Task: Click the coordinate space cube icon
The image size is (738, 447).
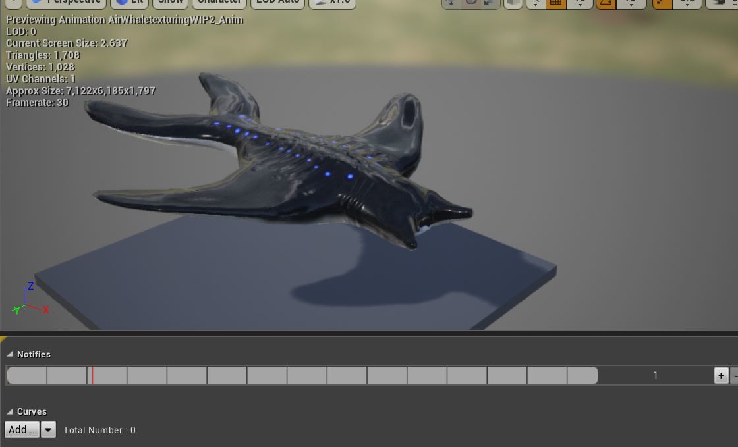Action: pos(513,3)
